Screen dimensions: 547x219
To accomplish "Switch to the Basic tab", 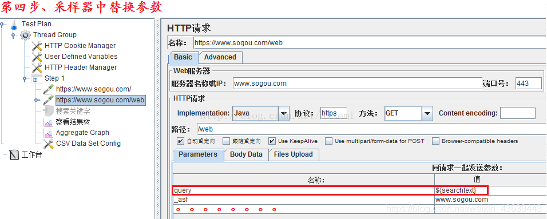I will 183,57.
